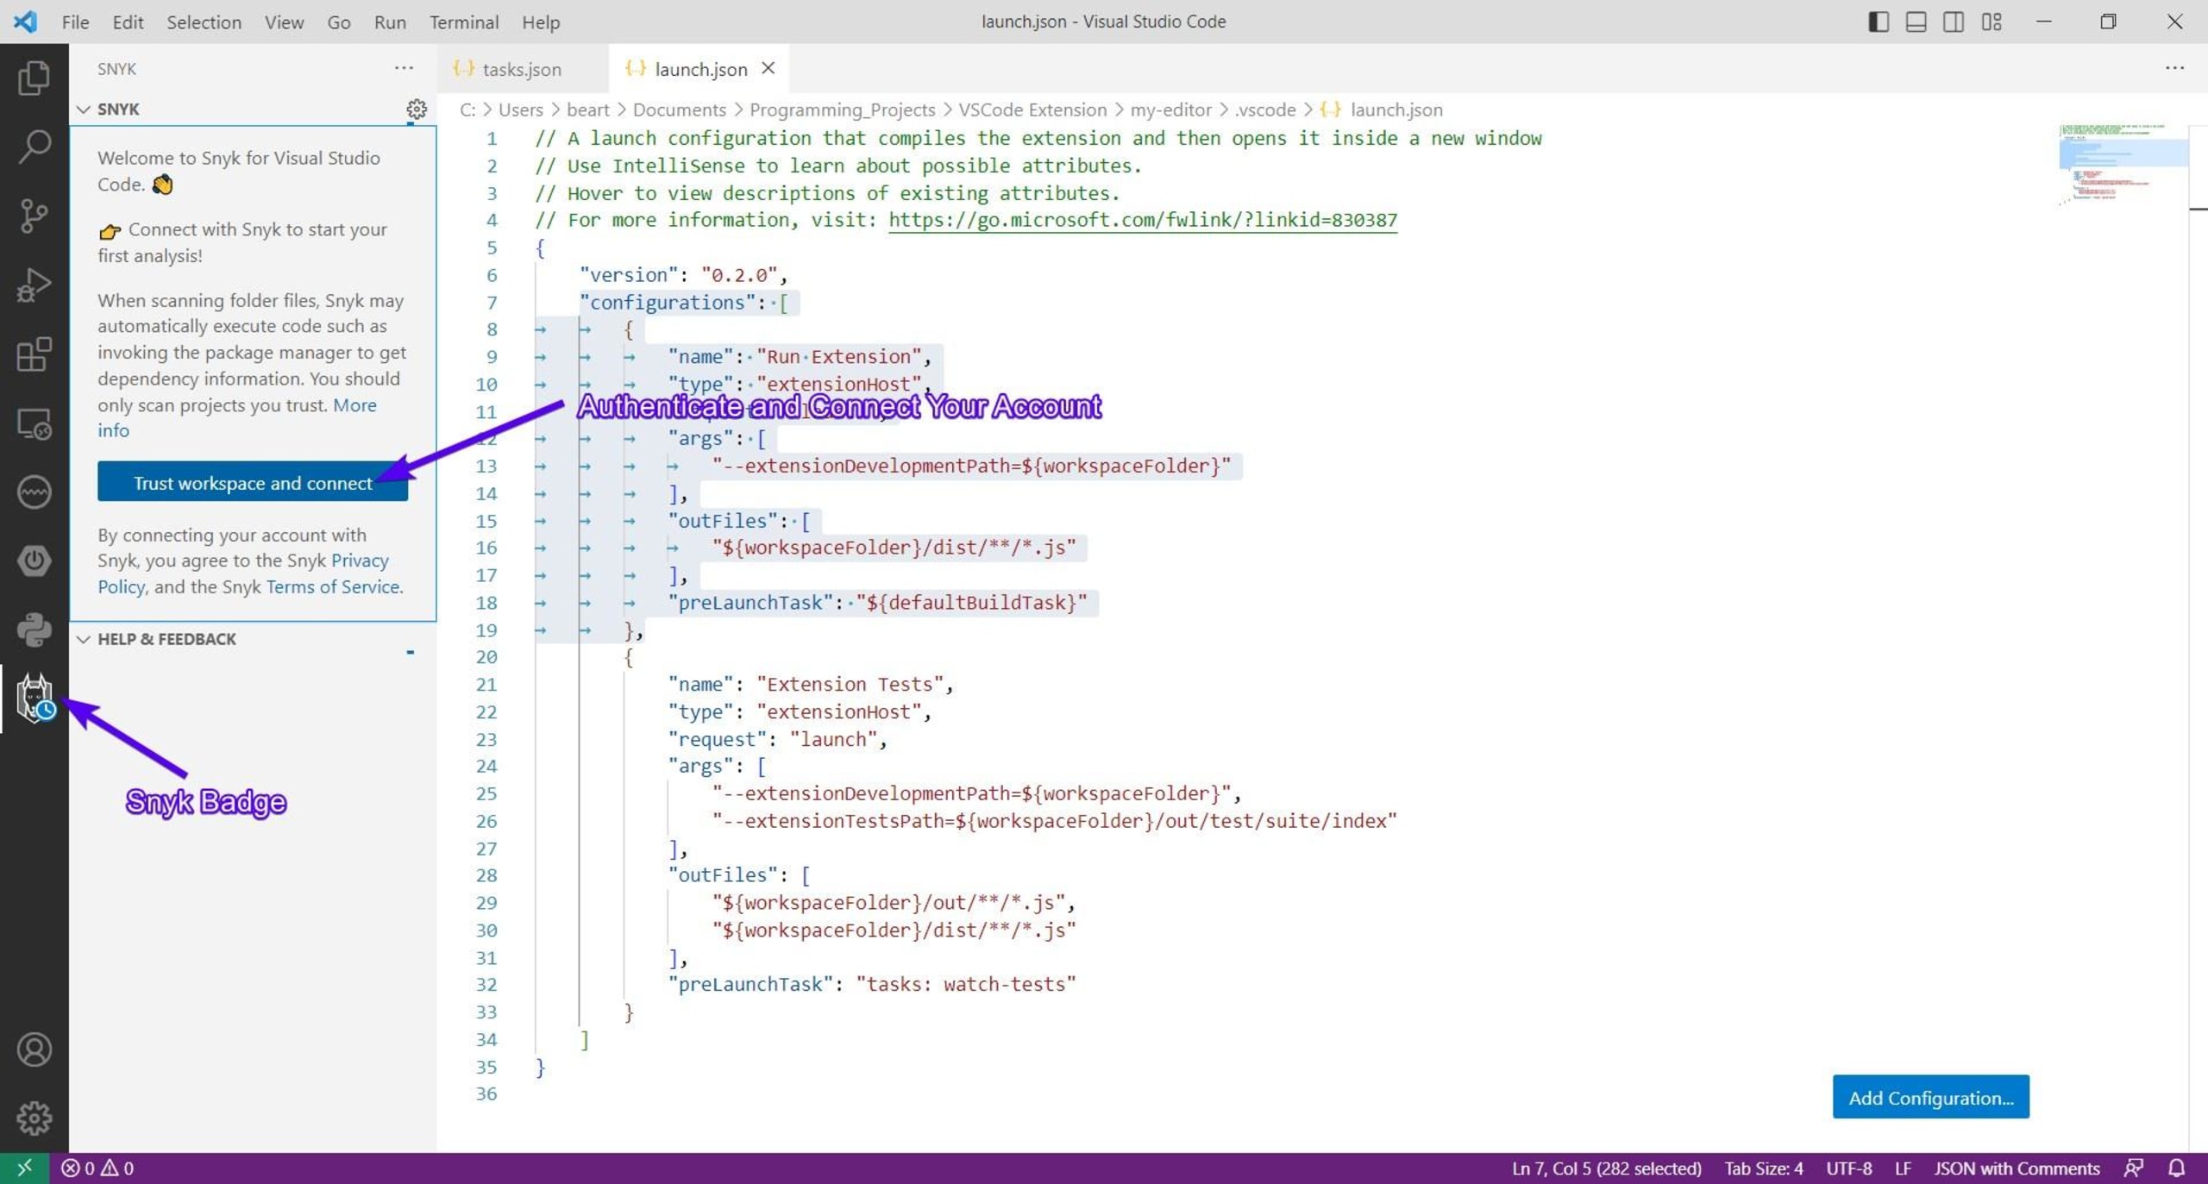This screenshot has height=1184, width=2208.
Task: Click the Snyk dog icon in sidebar
Action: 34,697
